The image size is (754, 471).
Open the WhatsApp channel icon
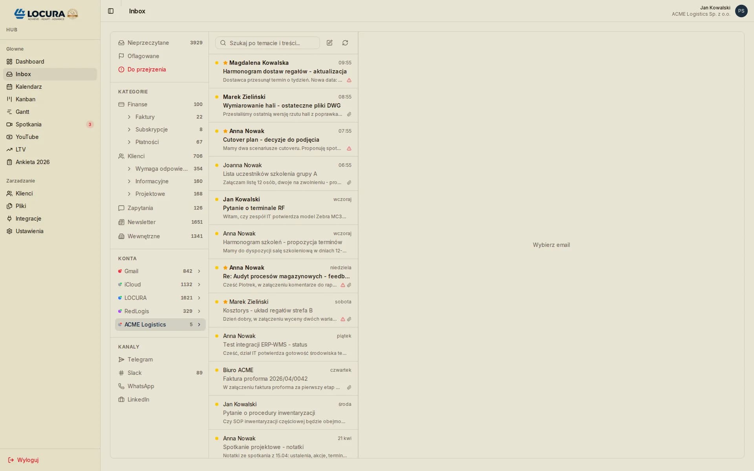click(x=121, y=386)
